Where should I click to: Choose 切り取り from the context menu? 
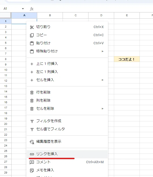click(x=67, y=27)
